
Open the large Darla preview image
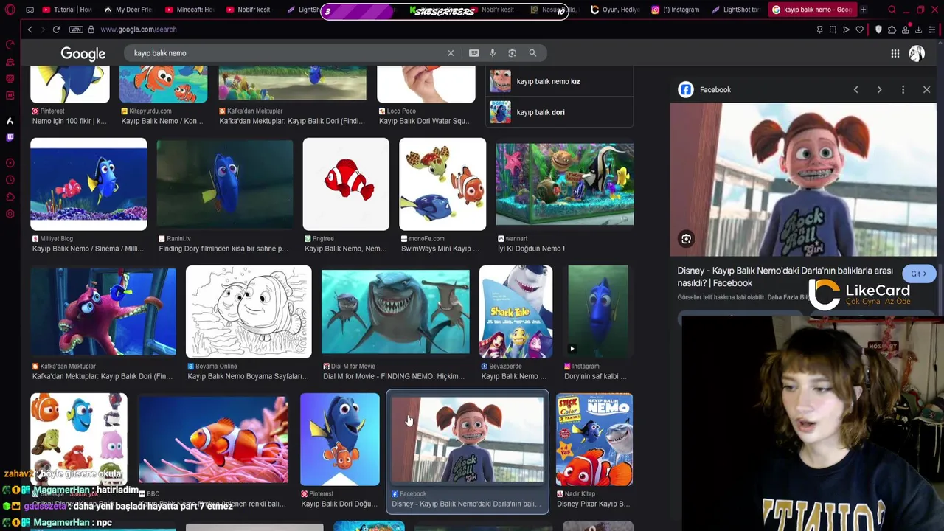[803, 179]
